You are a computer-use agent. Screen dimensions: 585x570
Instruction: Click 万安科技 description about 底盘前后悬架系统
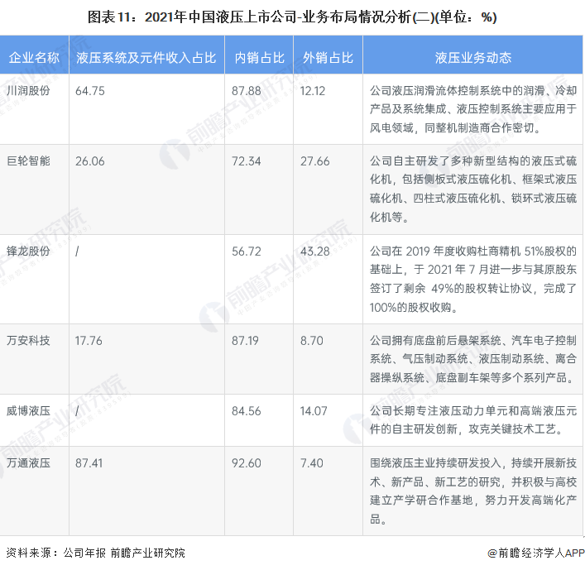[473, 359]
